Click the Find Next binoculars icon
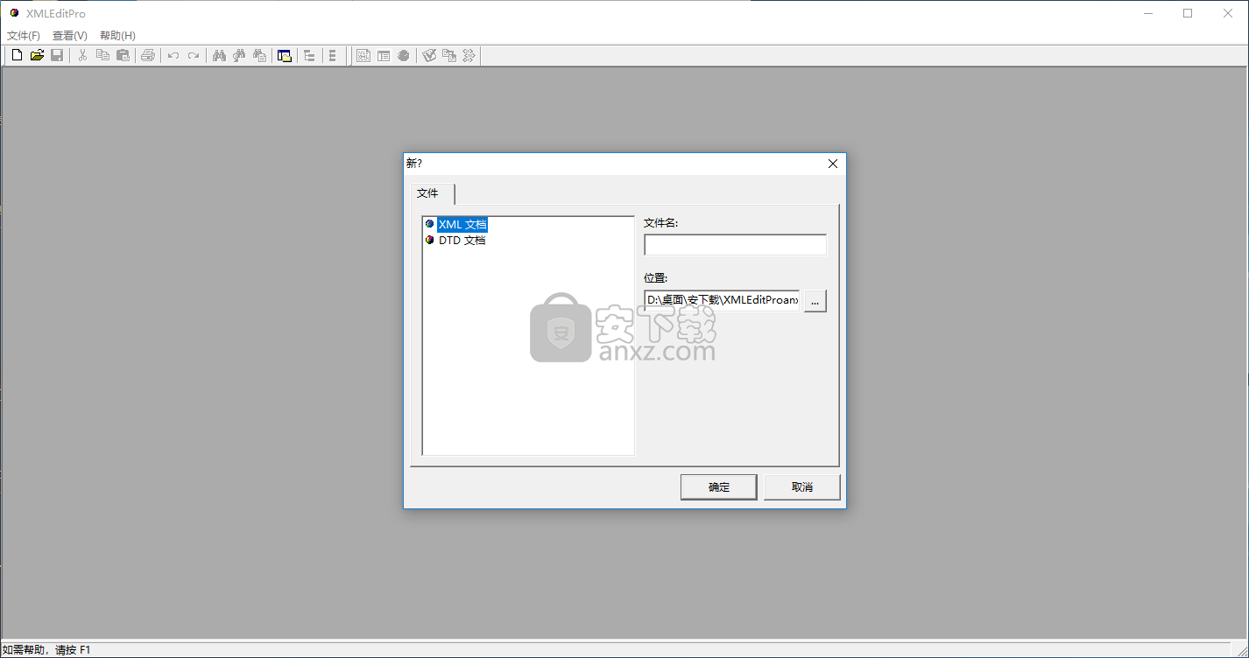1249x658 pixels. click(x=239, y=55)
